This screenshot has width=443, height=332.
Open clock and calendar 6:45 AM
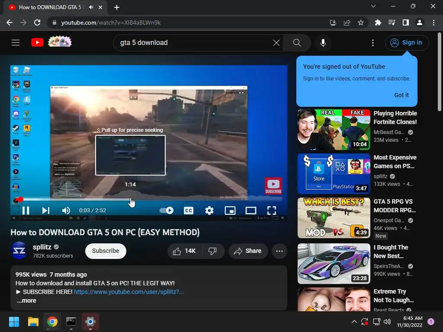[410, 322]
